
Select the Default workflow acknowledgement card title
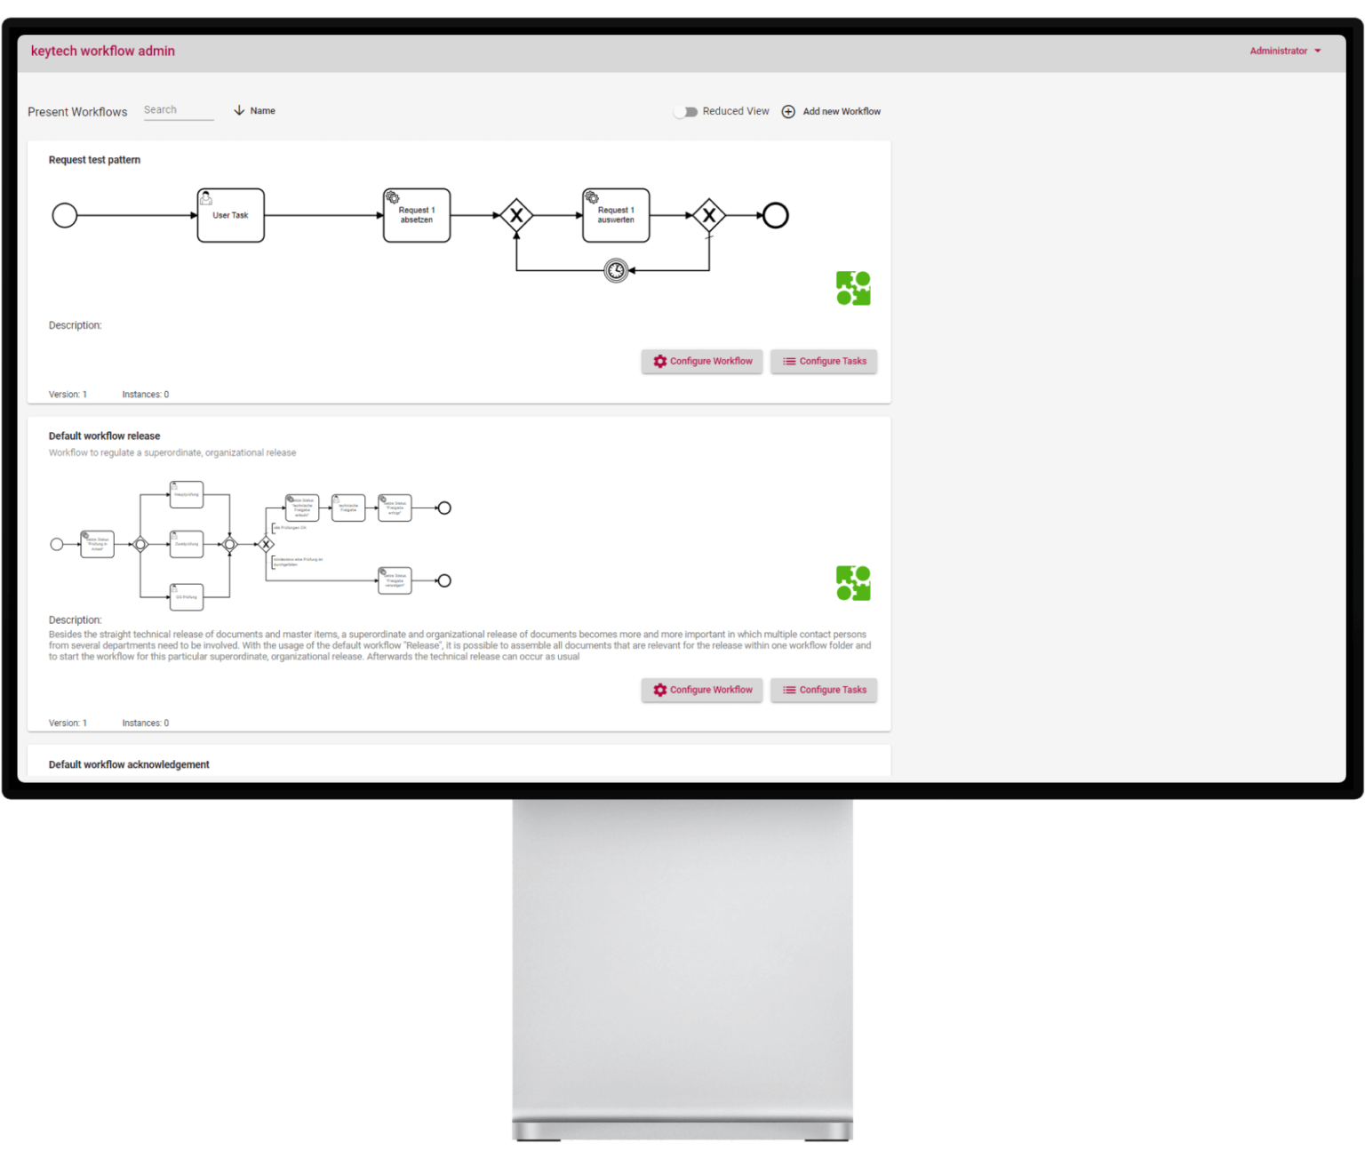click(129, 764)
